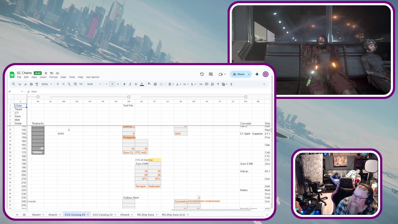The image size is (398, 224).
Task: Open text rotation dropdown
Action: [x=193, y=84]
